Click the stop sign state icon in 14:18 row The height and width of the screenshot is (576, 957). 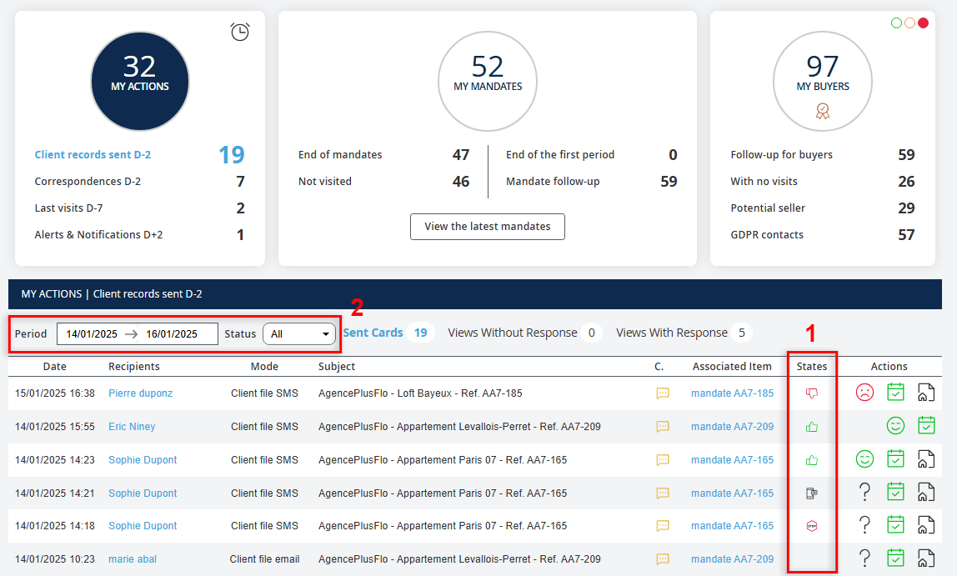[812, 526]
